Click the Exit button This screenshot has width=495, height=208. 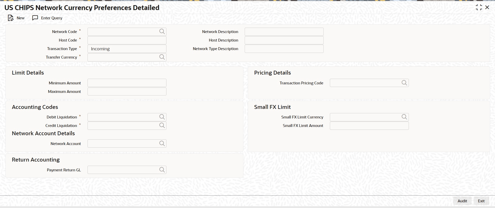481,201
